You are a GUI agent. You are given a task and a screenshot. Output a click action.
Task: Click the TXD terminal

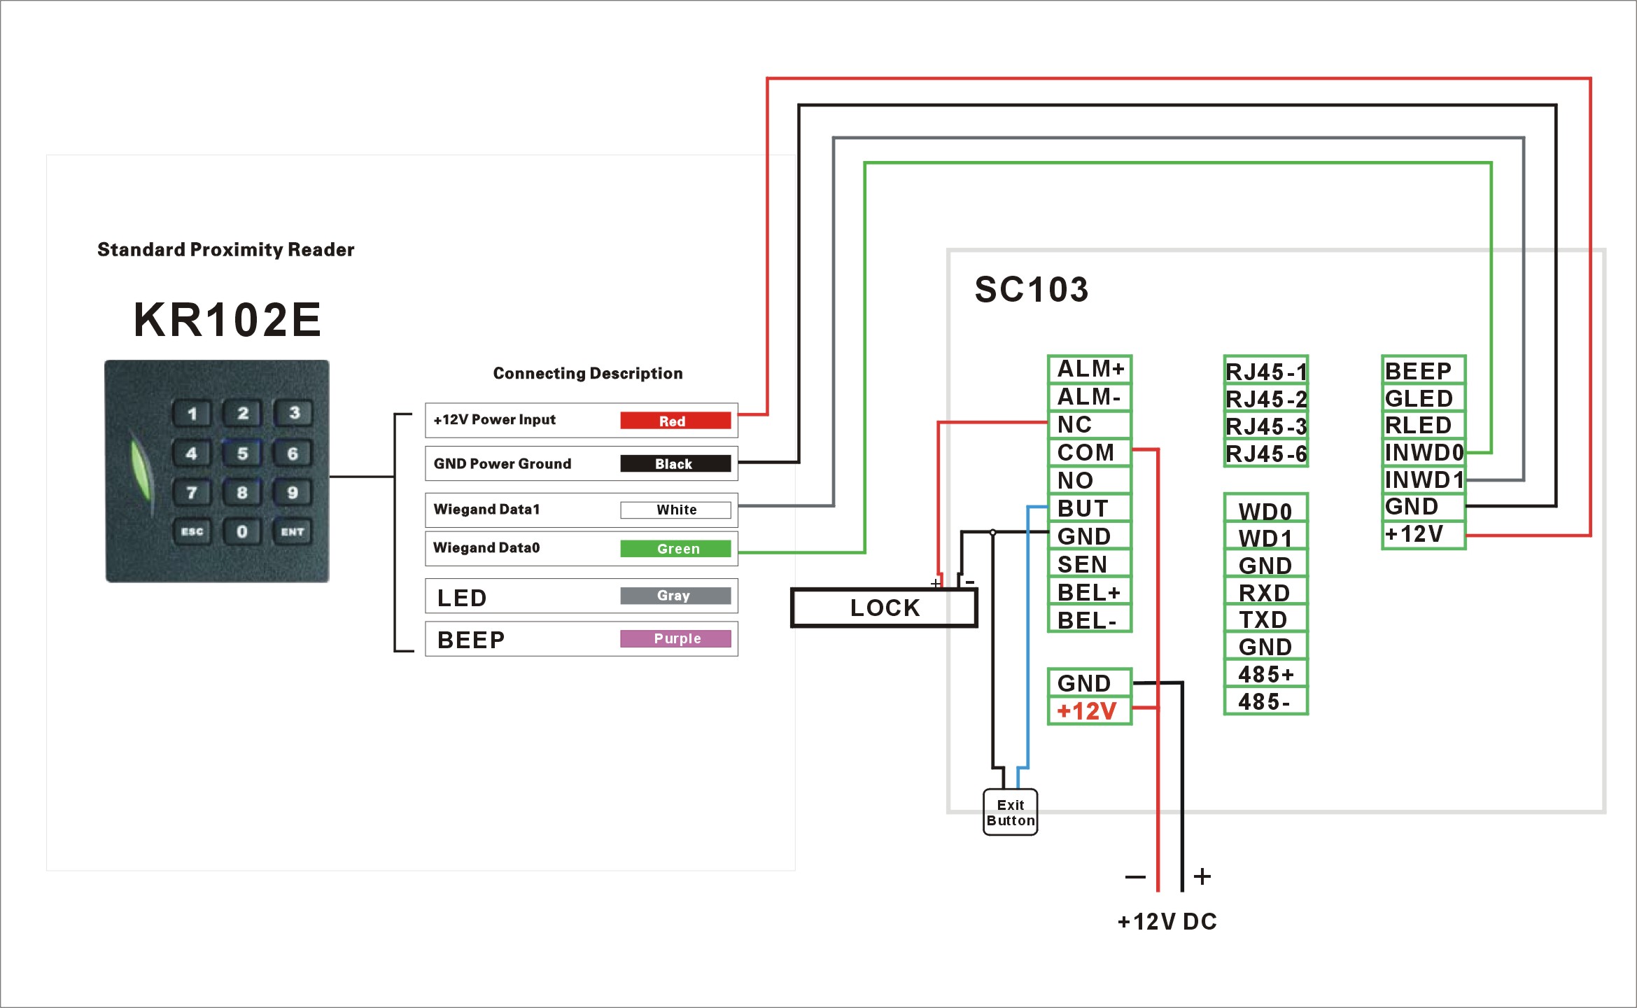click(x=1266, y=619)
